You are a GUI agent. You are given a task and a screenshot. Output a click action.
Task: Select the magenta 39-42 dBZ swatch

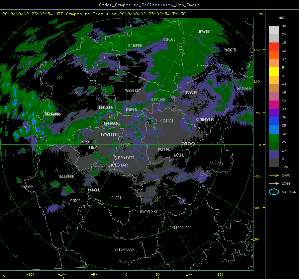274,105
